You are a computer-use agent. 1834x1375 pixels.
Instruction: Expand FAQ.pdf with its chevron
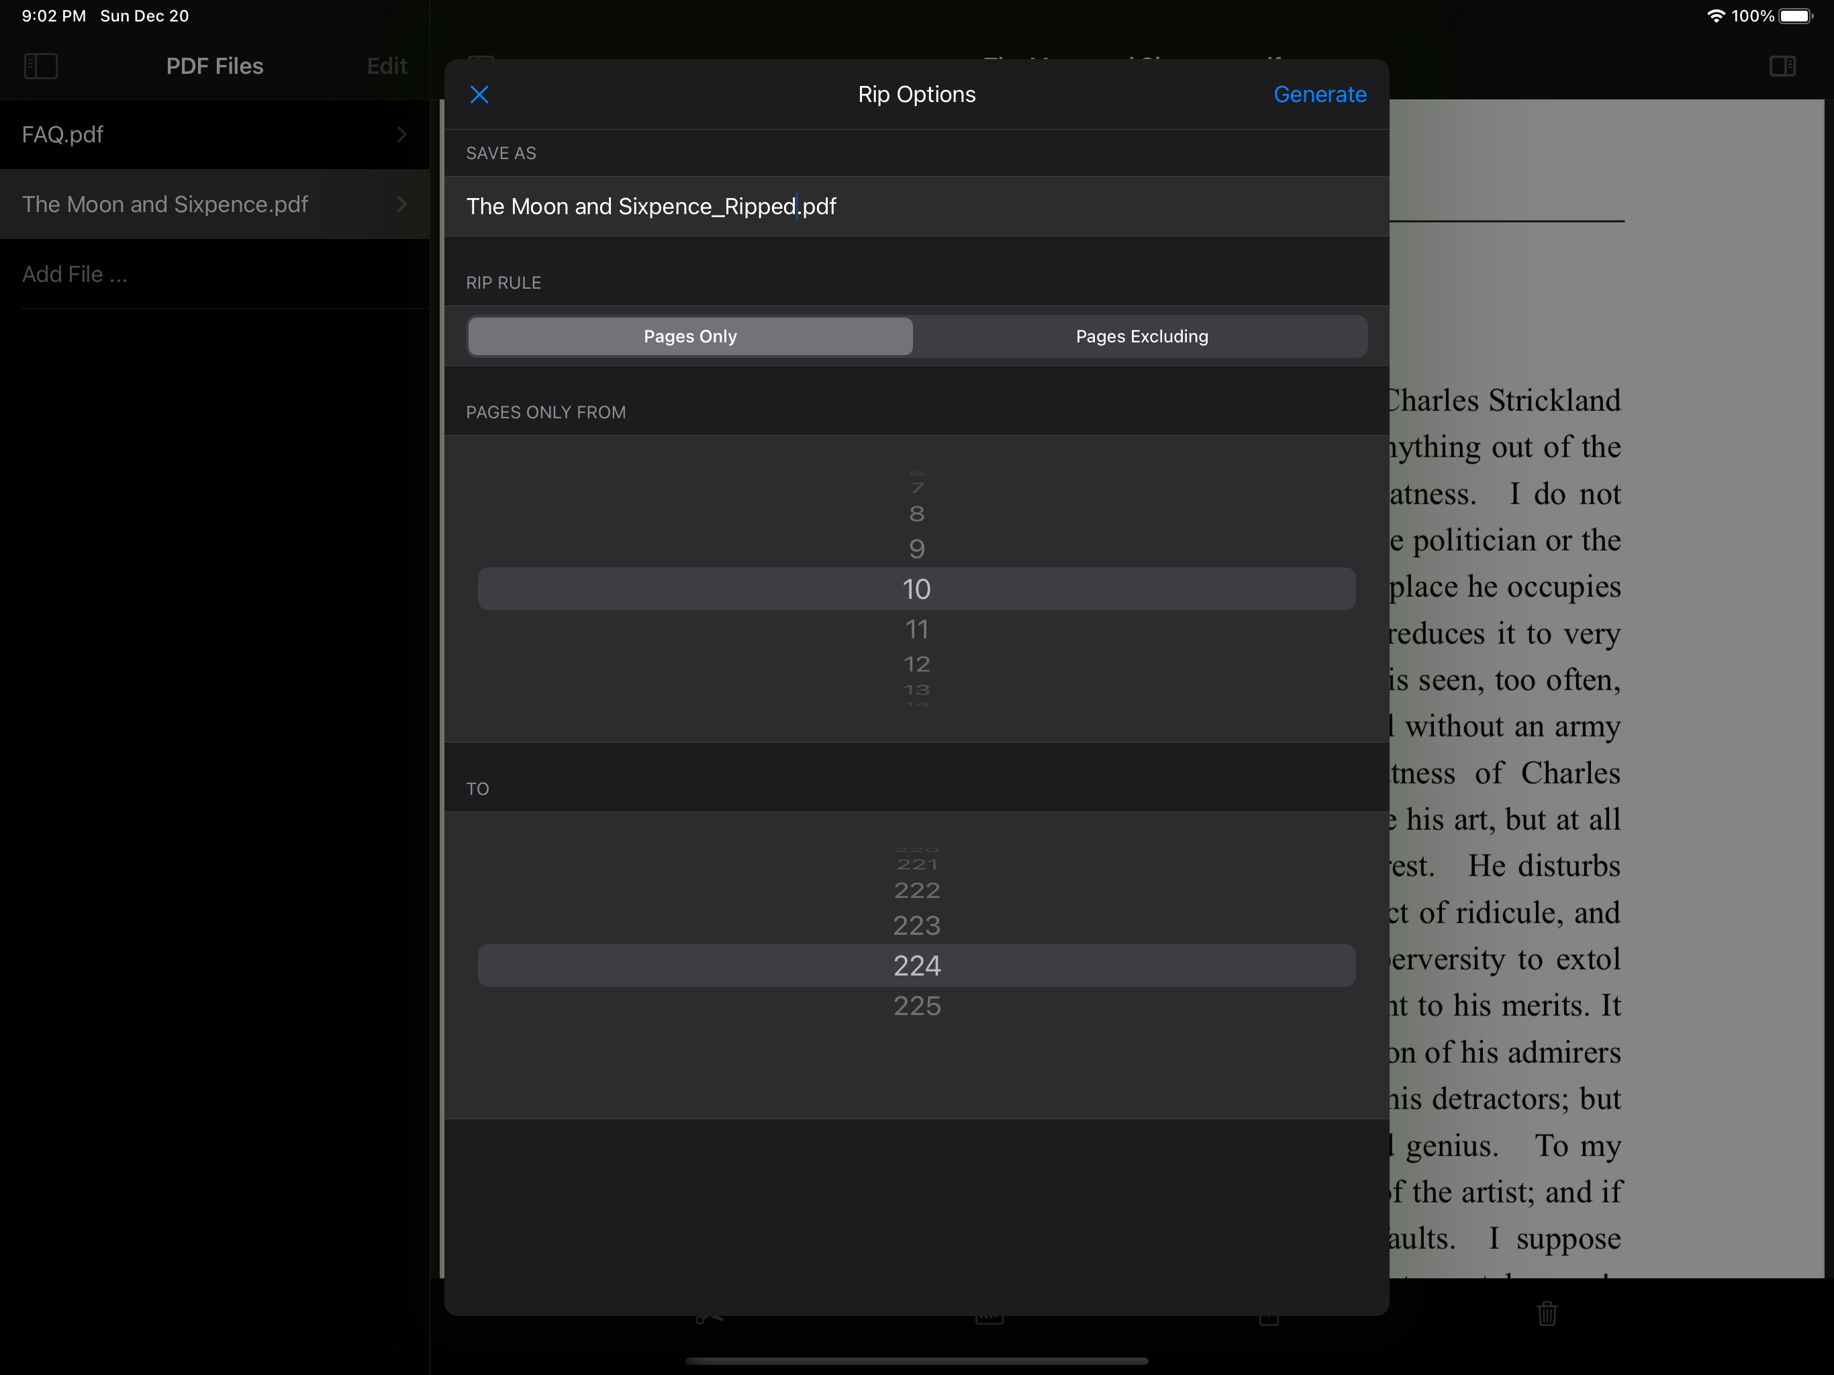[402, 134]
